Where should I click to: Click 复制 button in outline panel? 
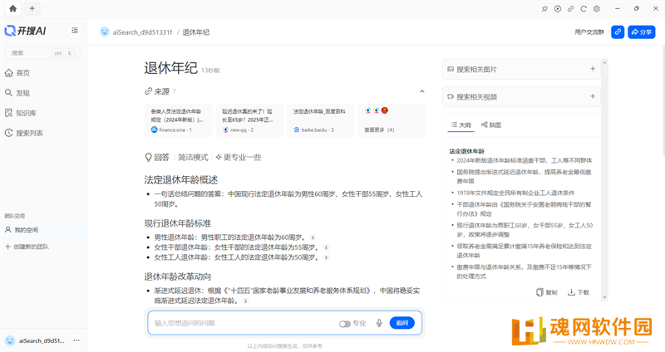coord(547,292)
